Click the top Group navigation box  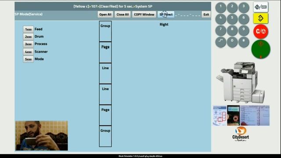pyautogui.click(x=105, y=31)
